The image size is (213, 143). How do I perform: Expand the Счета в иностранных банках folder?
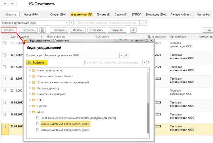click(30, 76)
